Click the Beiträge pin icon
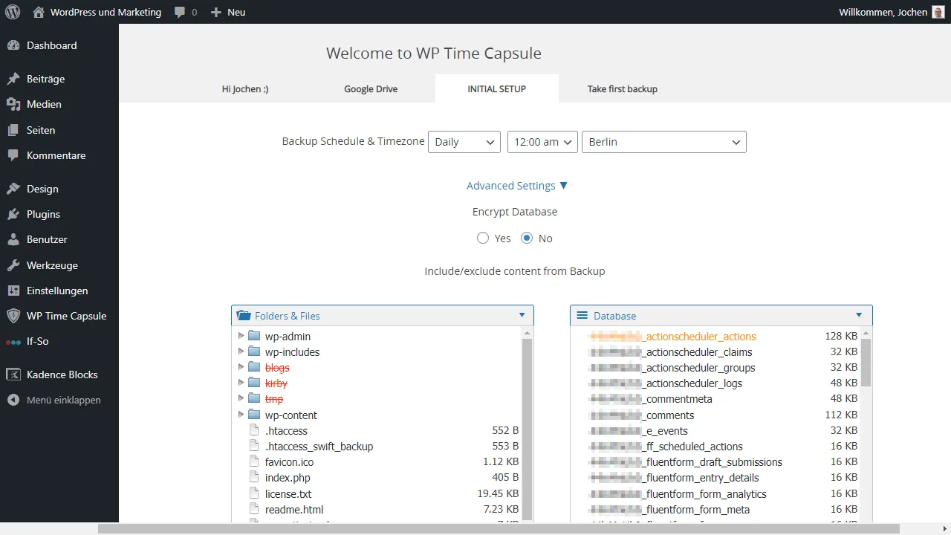The width and height of the screenshot is (951, 535). click(x=13, y=79)
